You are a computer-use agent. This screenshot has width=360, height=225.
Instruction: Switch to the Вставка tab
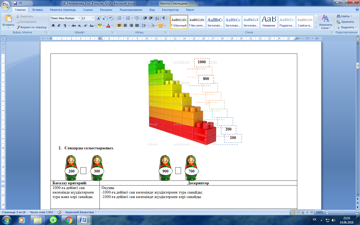(x=37, y=10)
